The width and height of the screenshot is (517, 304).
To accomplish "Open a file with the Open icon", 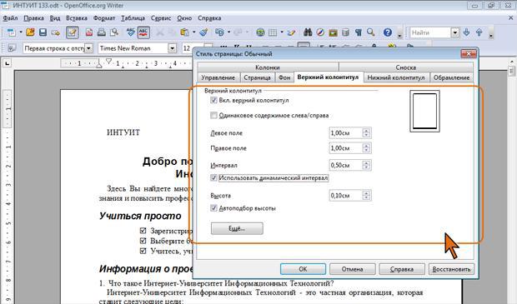I will 30,32.
